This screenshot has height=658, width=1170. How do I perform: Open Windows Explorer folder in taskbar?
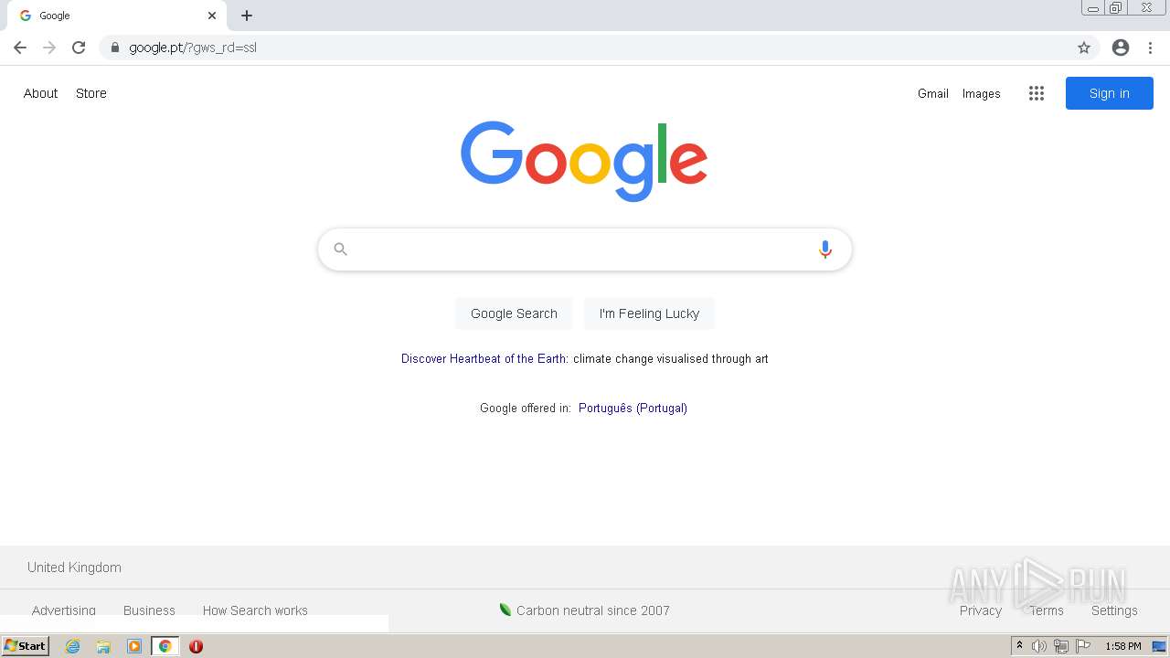coord(103,646)
